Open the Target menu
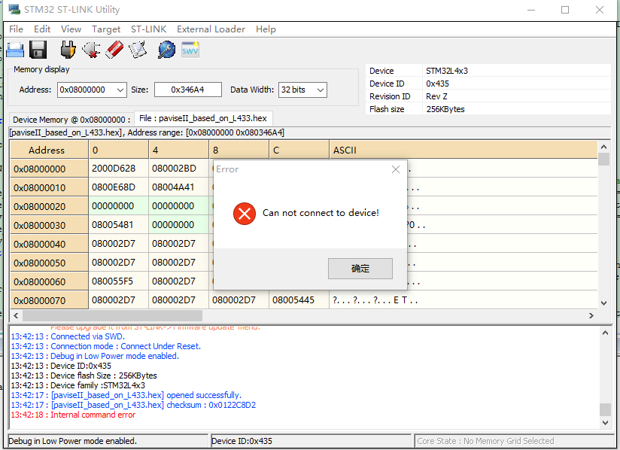The height and width of the screenshot is (450, 620). (x=106, y=29)
